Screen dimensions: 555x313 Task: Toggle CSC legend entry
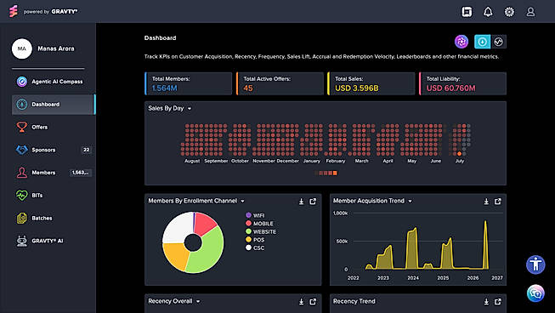click(x=255, y=248)
